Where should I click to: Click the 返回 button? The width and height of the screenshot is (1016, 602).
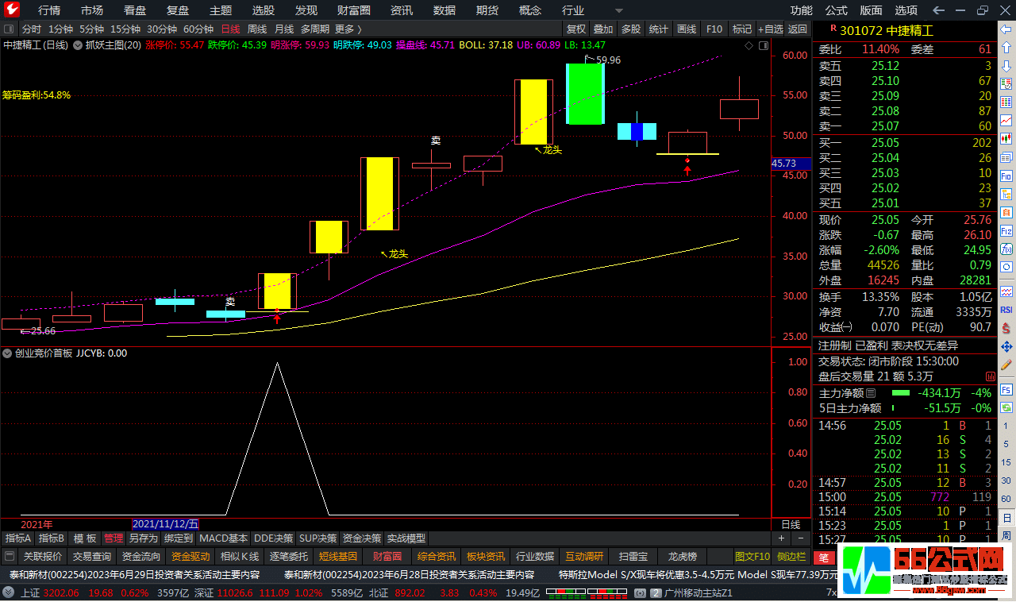tap(798, 29)
